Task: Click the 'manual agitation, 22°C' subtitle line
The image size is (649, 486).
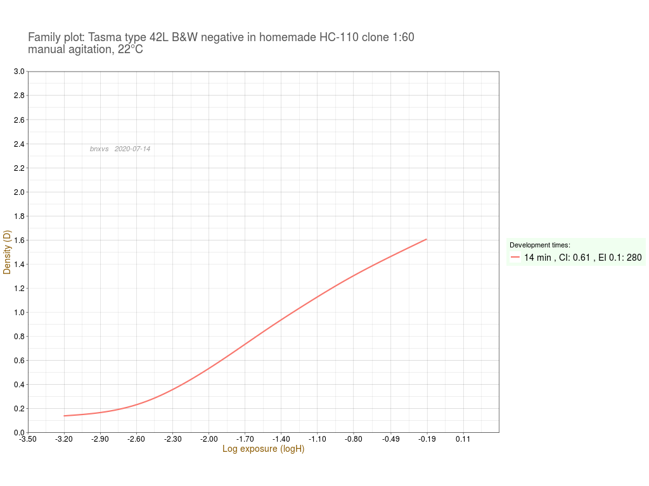Action: point(86,50)
